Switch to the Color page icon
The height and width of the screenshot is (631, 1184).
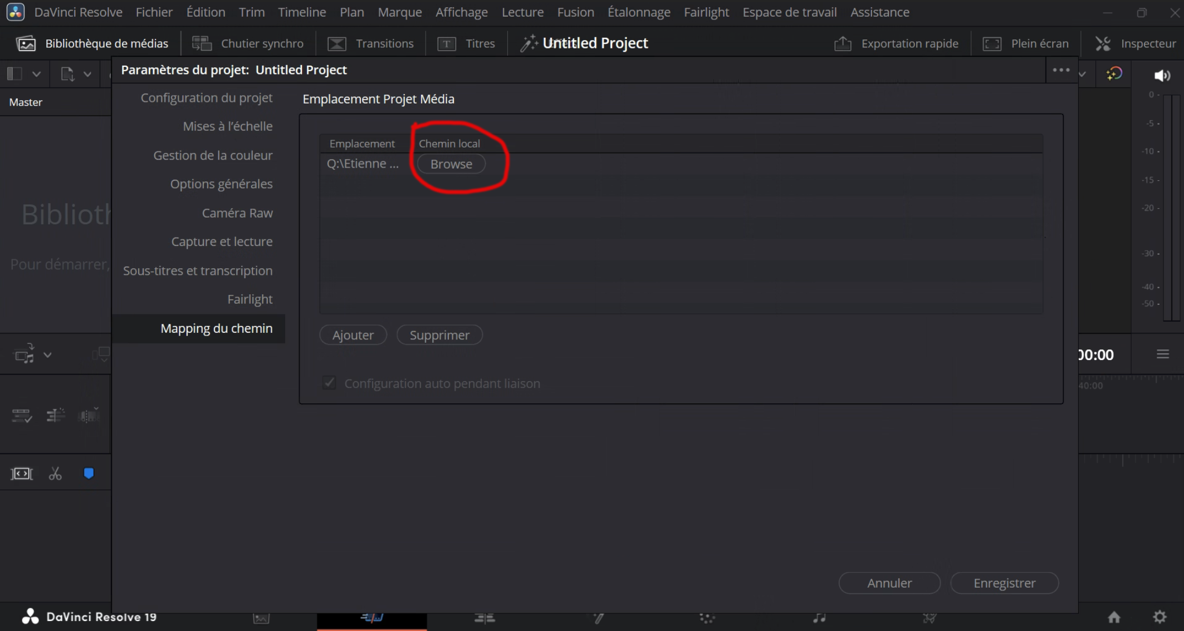tap(707, 618)
